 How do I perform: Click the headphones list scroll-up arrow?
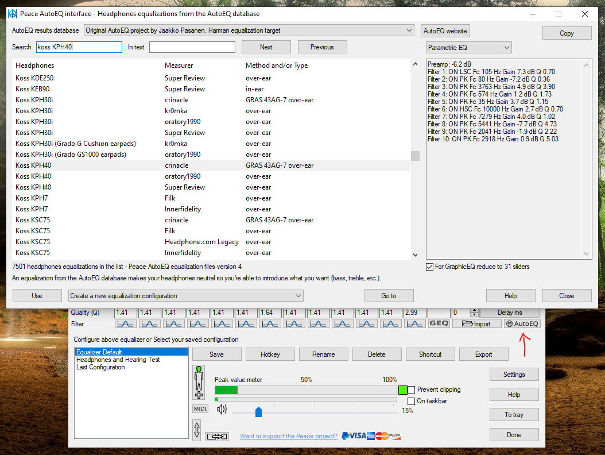click(x=415, y=64)
